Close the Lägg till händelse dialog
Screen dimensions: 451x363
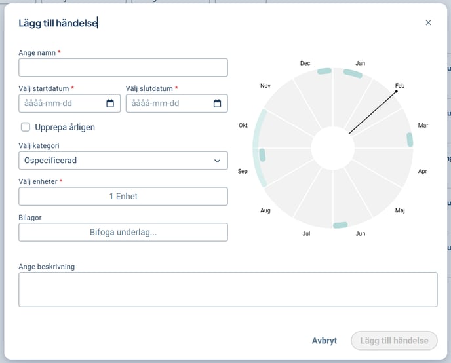coord(428,22)
